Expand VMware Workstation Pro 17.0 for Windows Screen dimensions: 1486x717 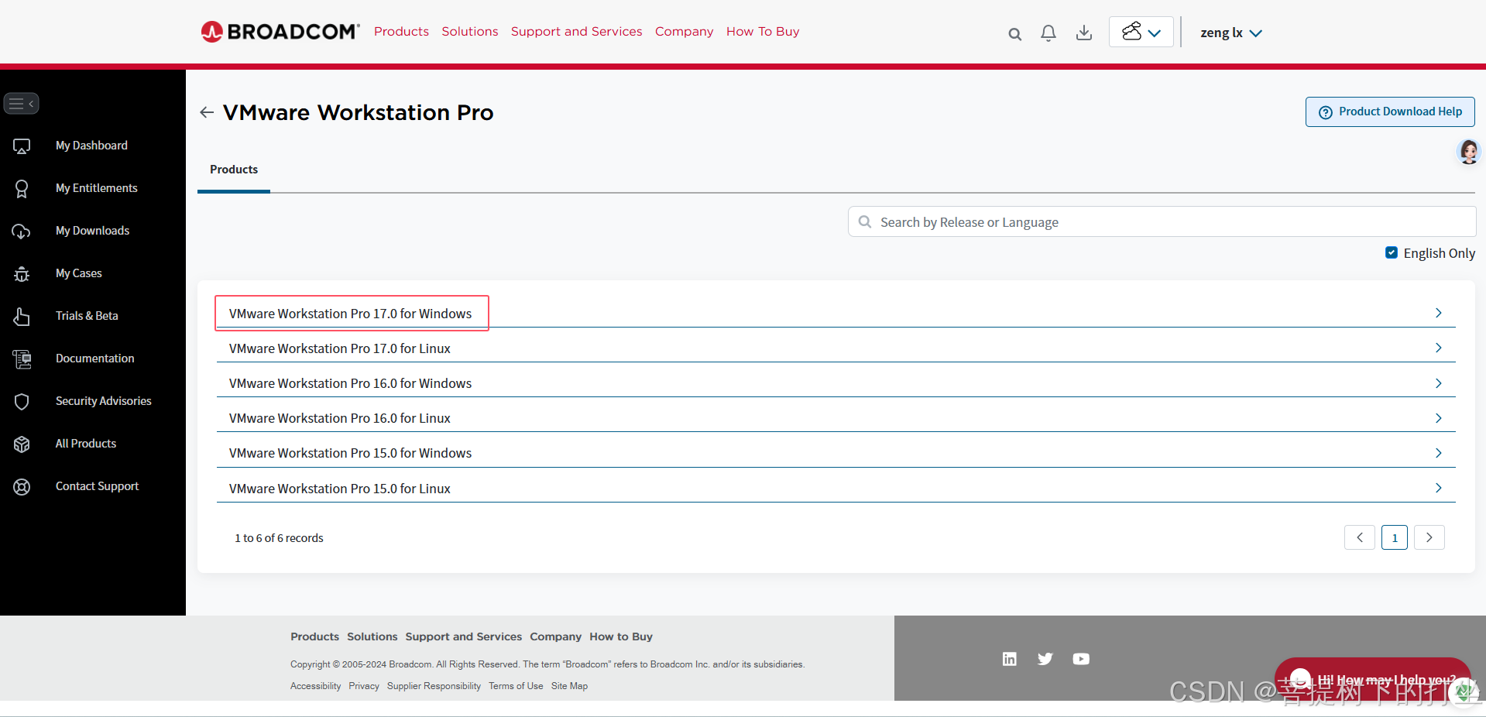coord(350,313)
